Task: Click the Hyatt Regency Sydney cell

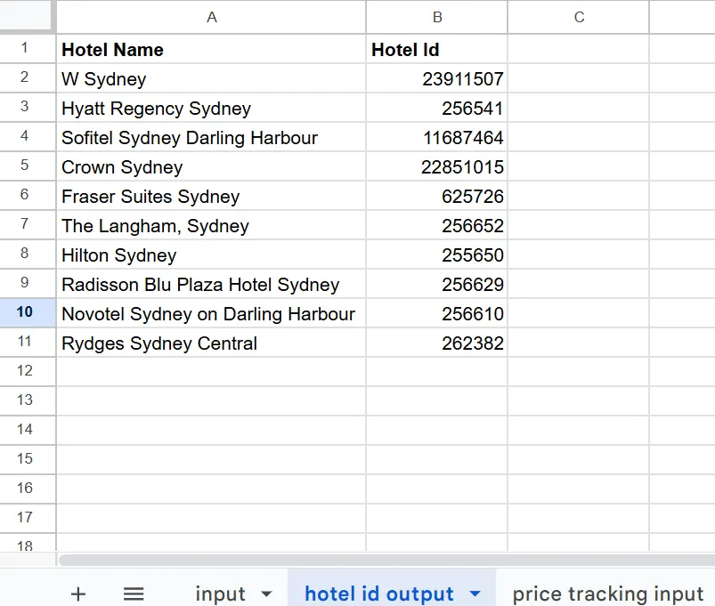Action: [x=211, y=108]
